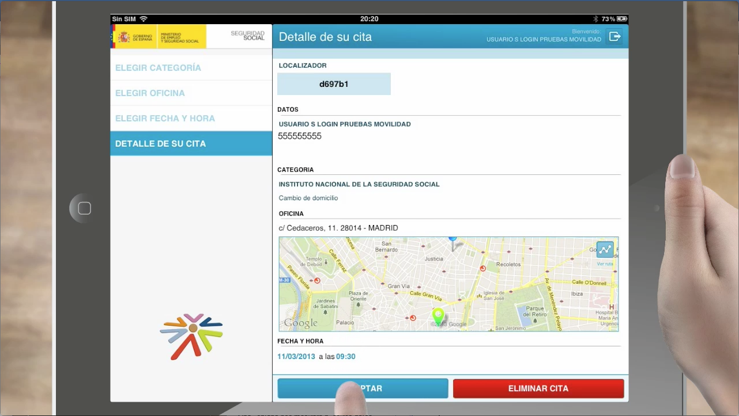Tap the user name under DATOS
The width and height of the screenshot is (739, 416).
point(345,124)
